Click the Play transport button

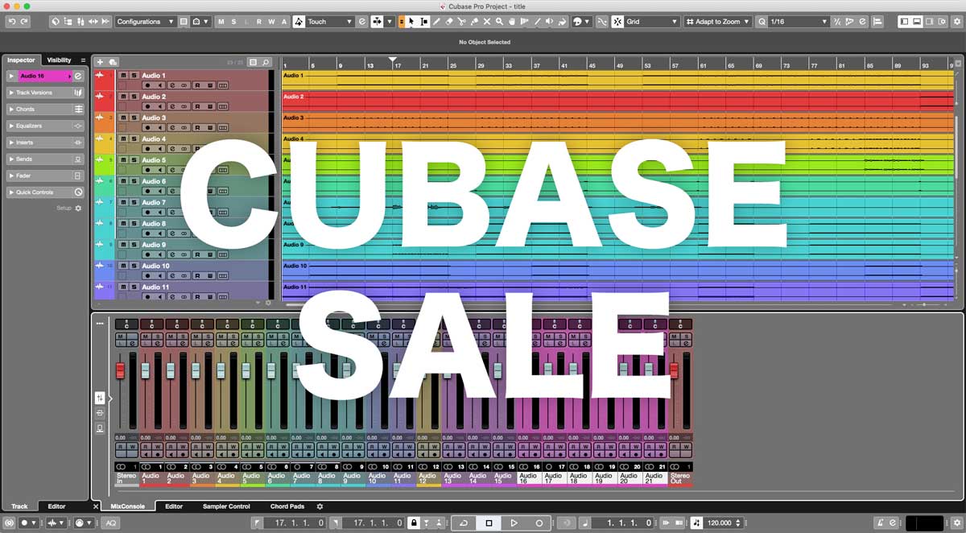click(x=514, y=523)
